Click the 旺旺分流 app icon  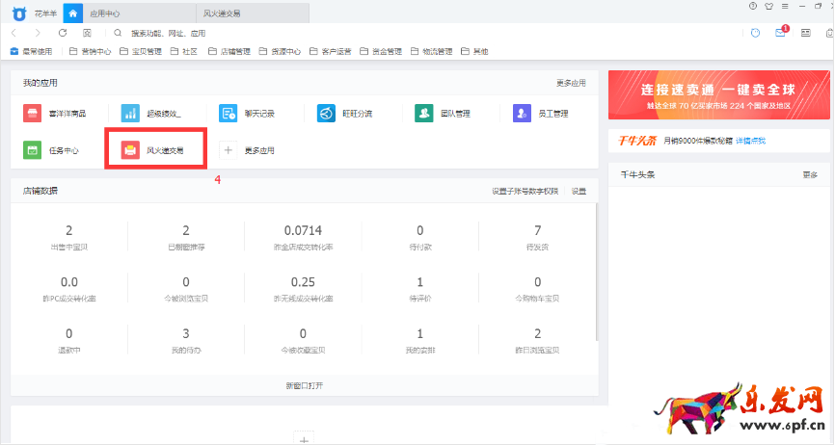click(x=326, y=114)
